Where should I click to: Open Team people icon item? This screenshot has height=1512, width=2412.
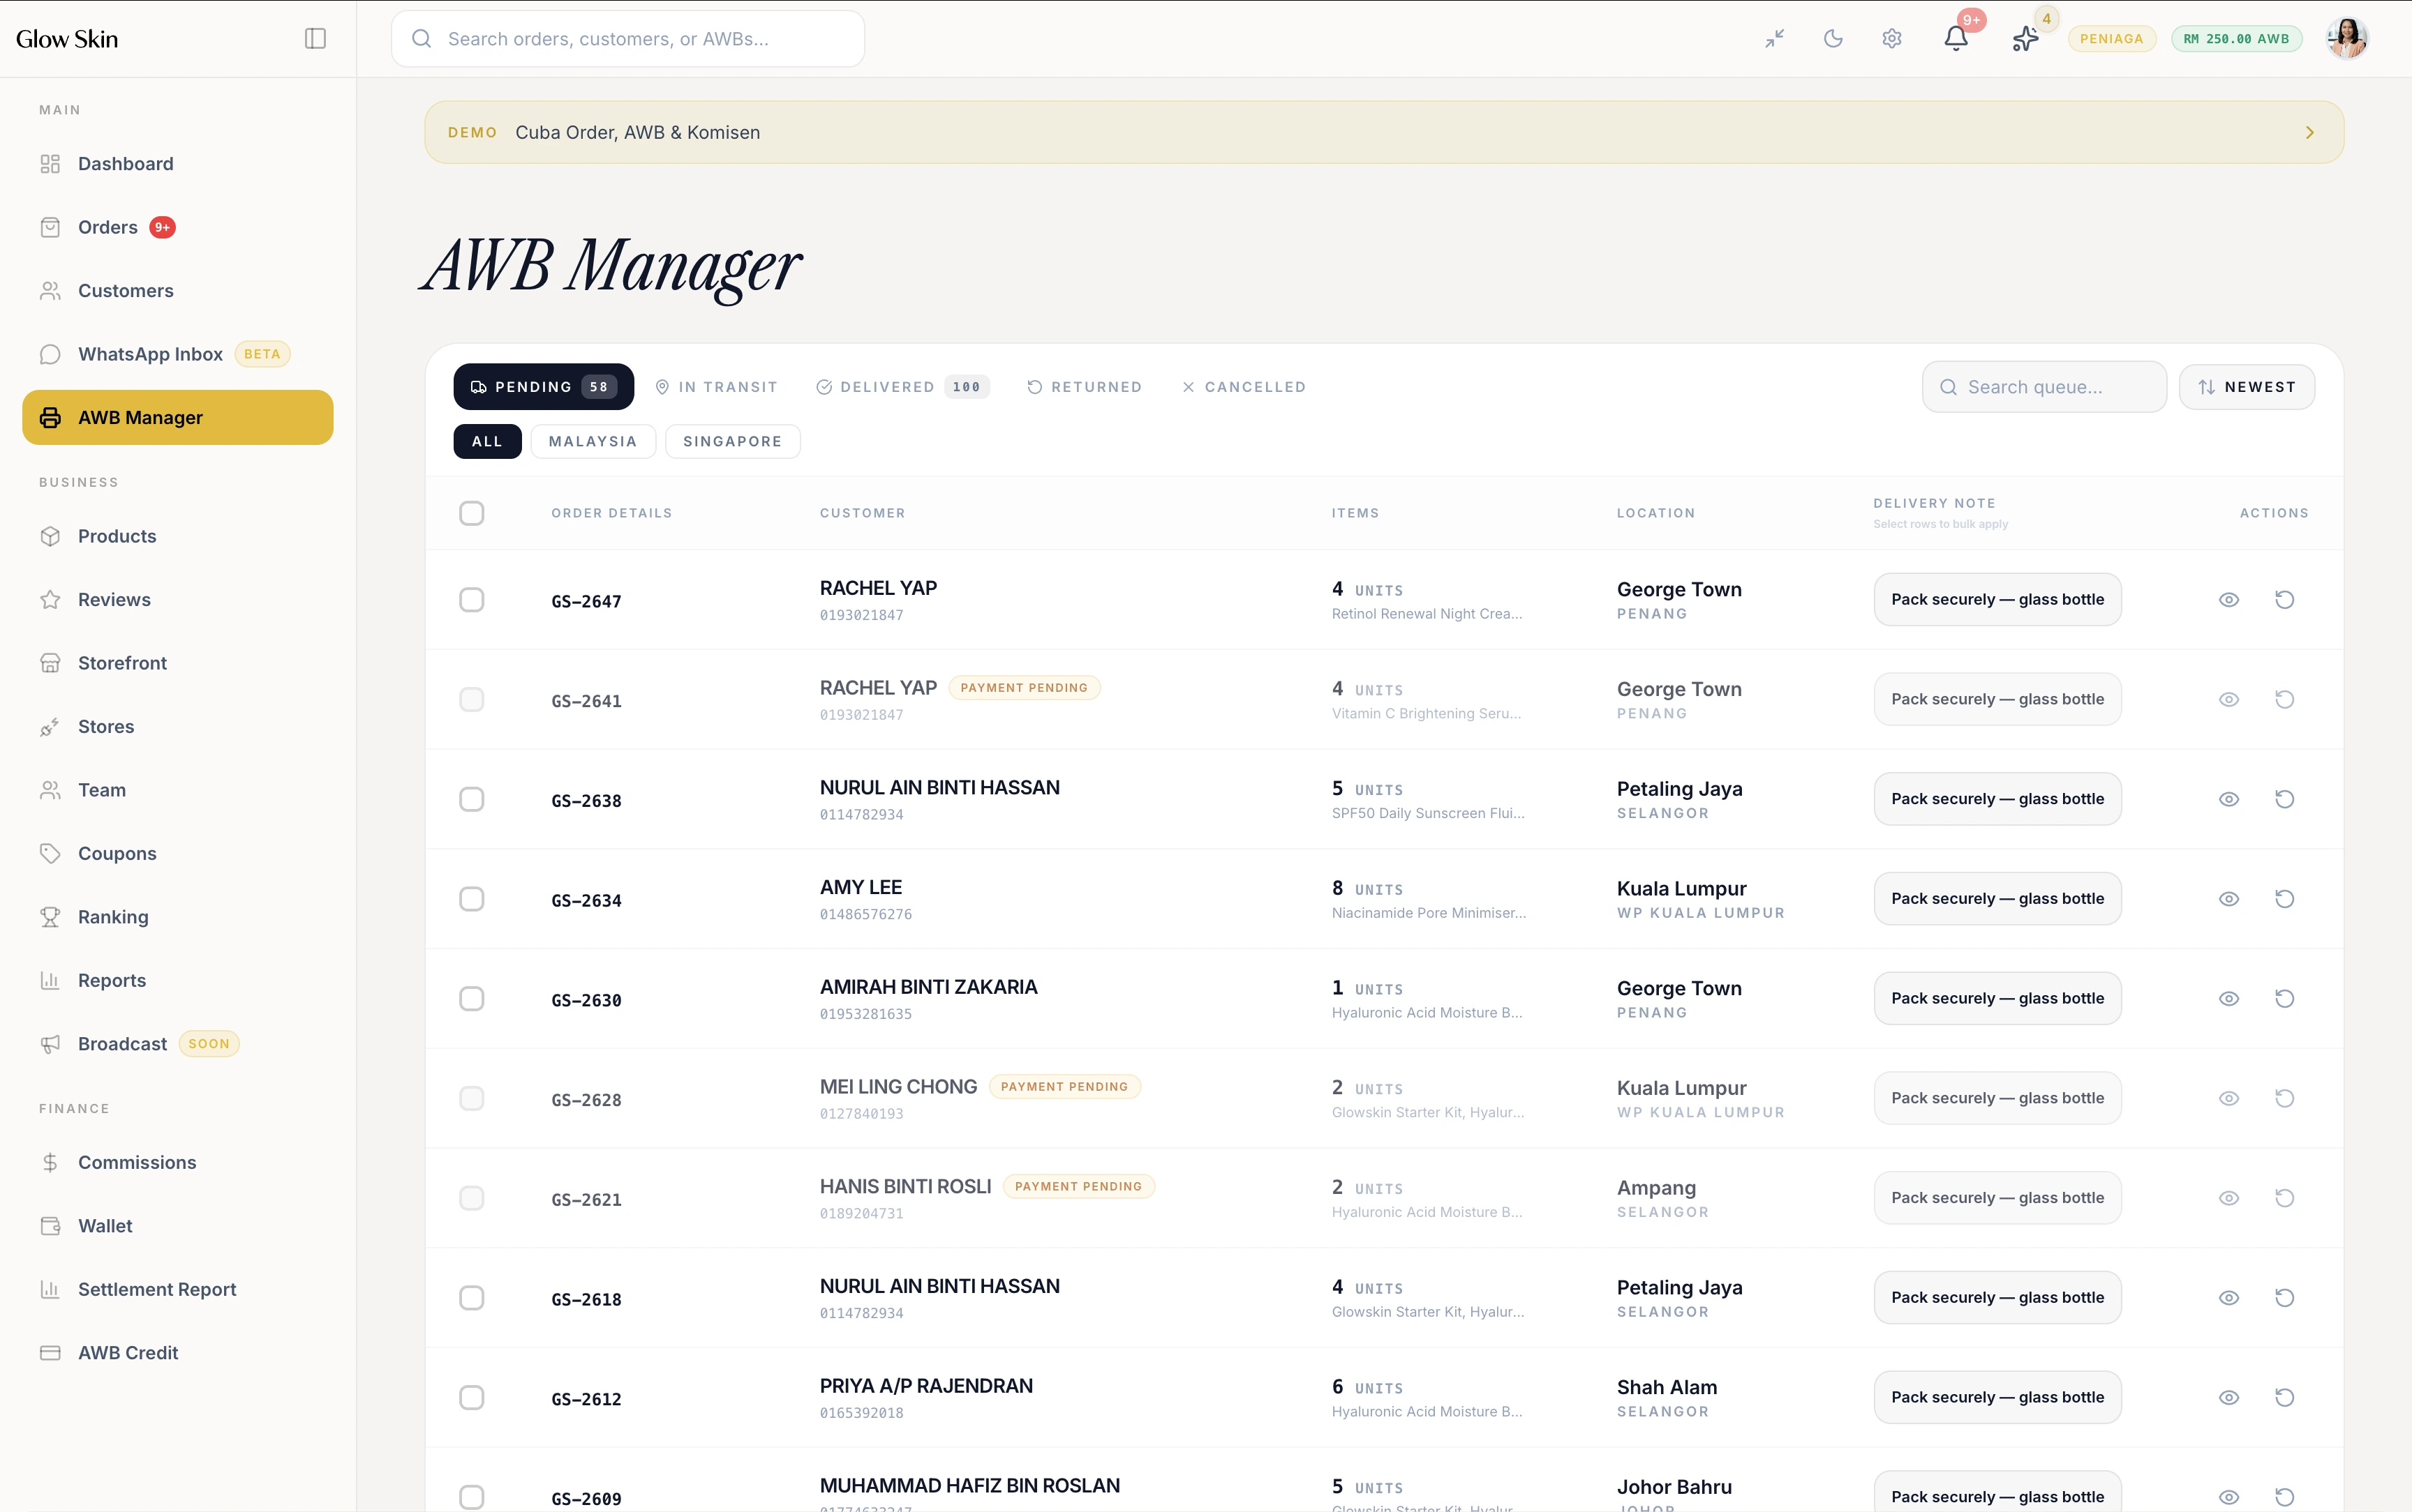(x=178, y=790)
